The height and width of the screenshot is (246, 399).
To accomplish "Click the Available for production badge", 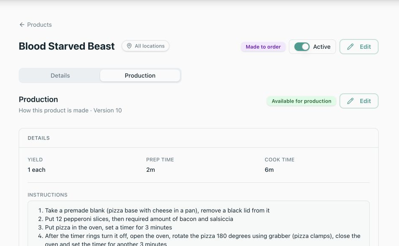I will pos(301,101).
